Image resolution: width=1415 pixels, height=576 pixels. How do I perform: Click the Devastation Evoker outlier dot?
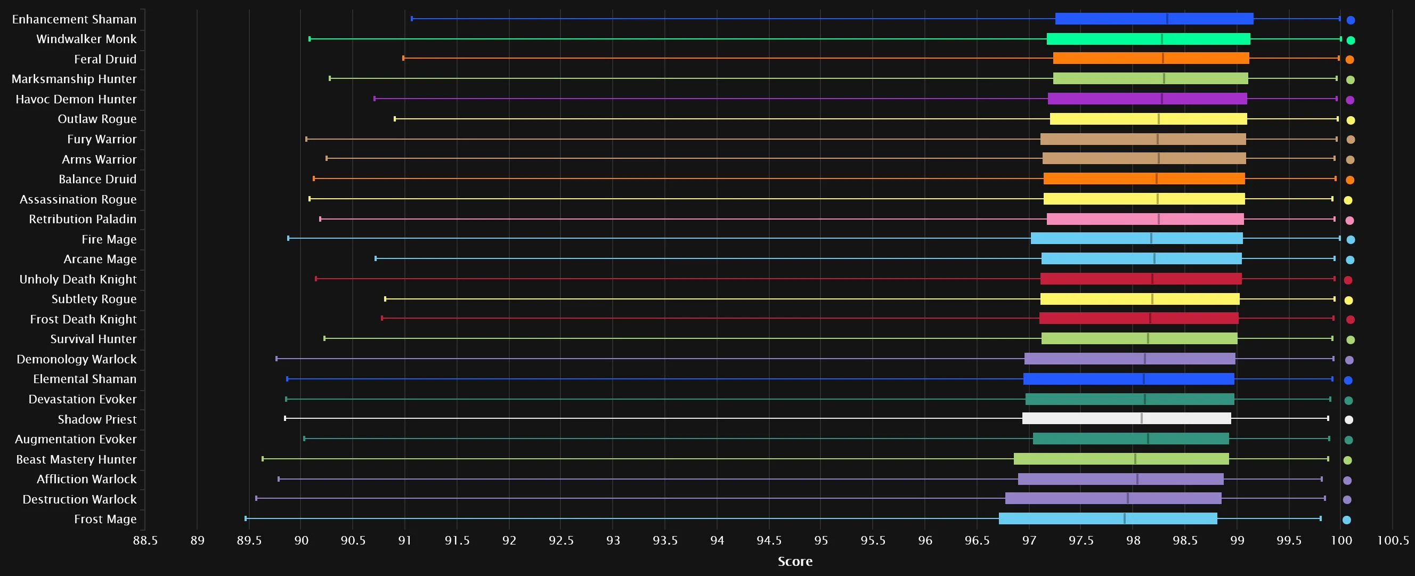click(1348, 401)
